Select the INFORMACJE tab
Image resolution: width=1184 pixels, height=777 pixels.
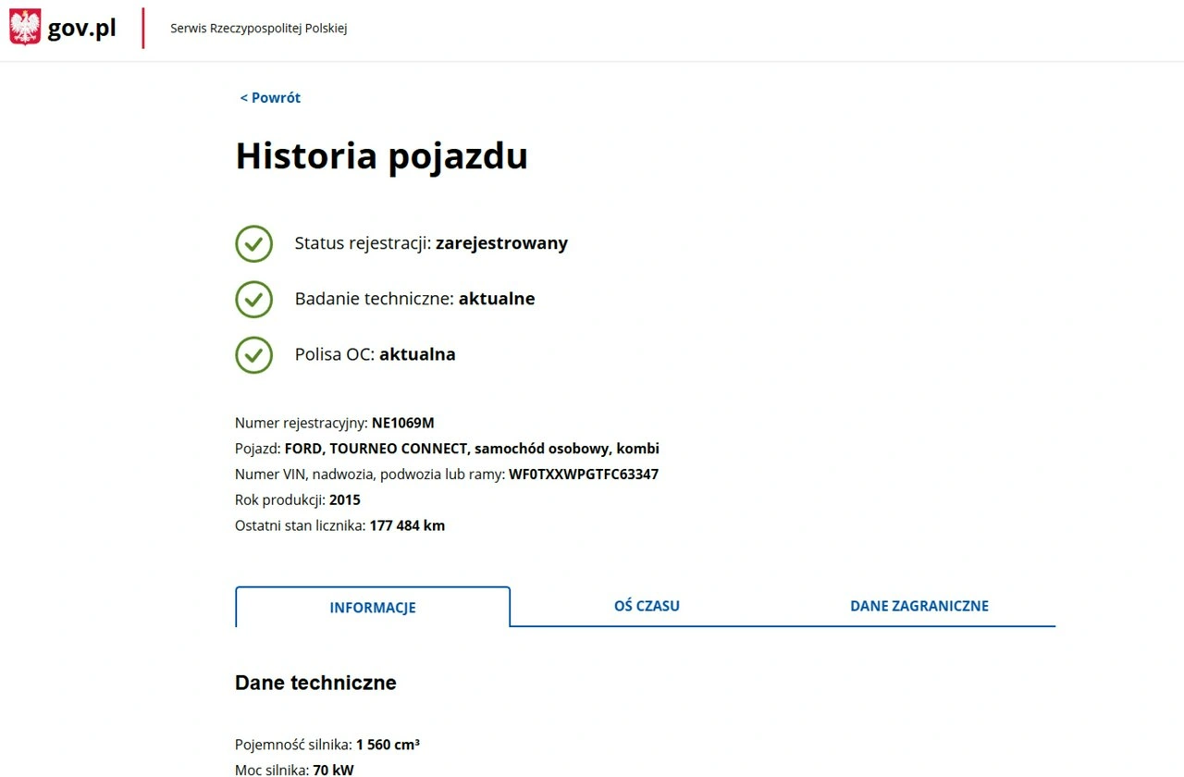373,608
